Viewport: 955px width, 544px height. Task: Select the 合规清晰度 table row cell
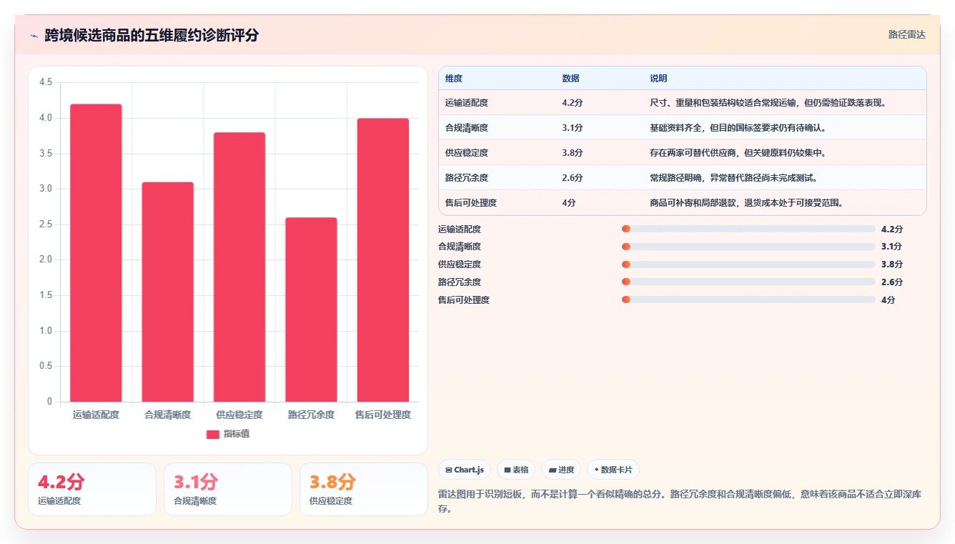click(467, 128)
